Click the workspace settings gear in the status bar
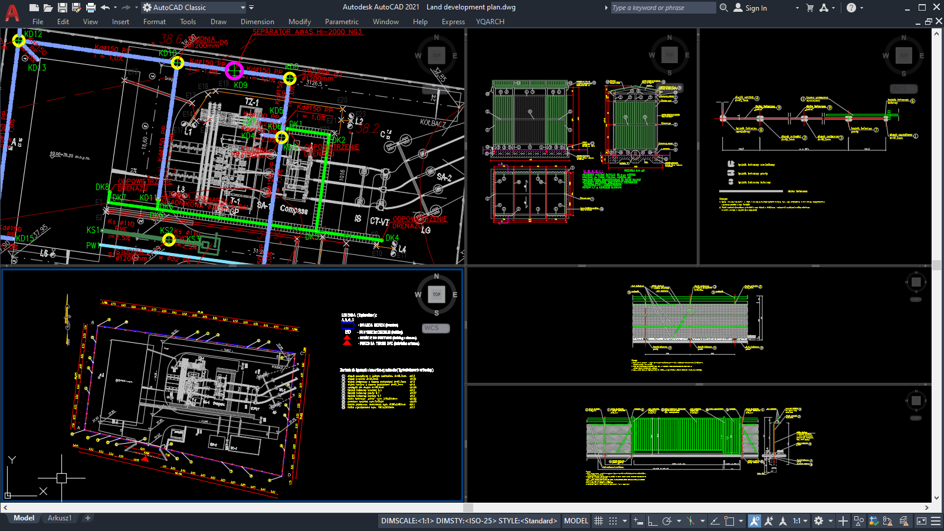944x531 pixels. pyautogui.click(x=819, y=521)
